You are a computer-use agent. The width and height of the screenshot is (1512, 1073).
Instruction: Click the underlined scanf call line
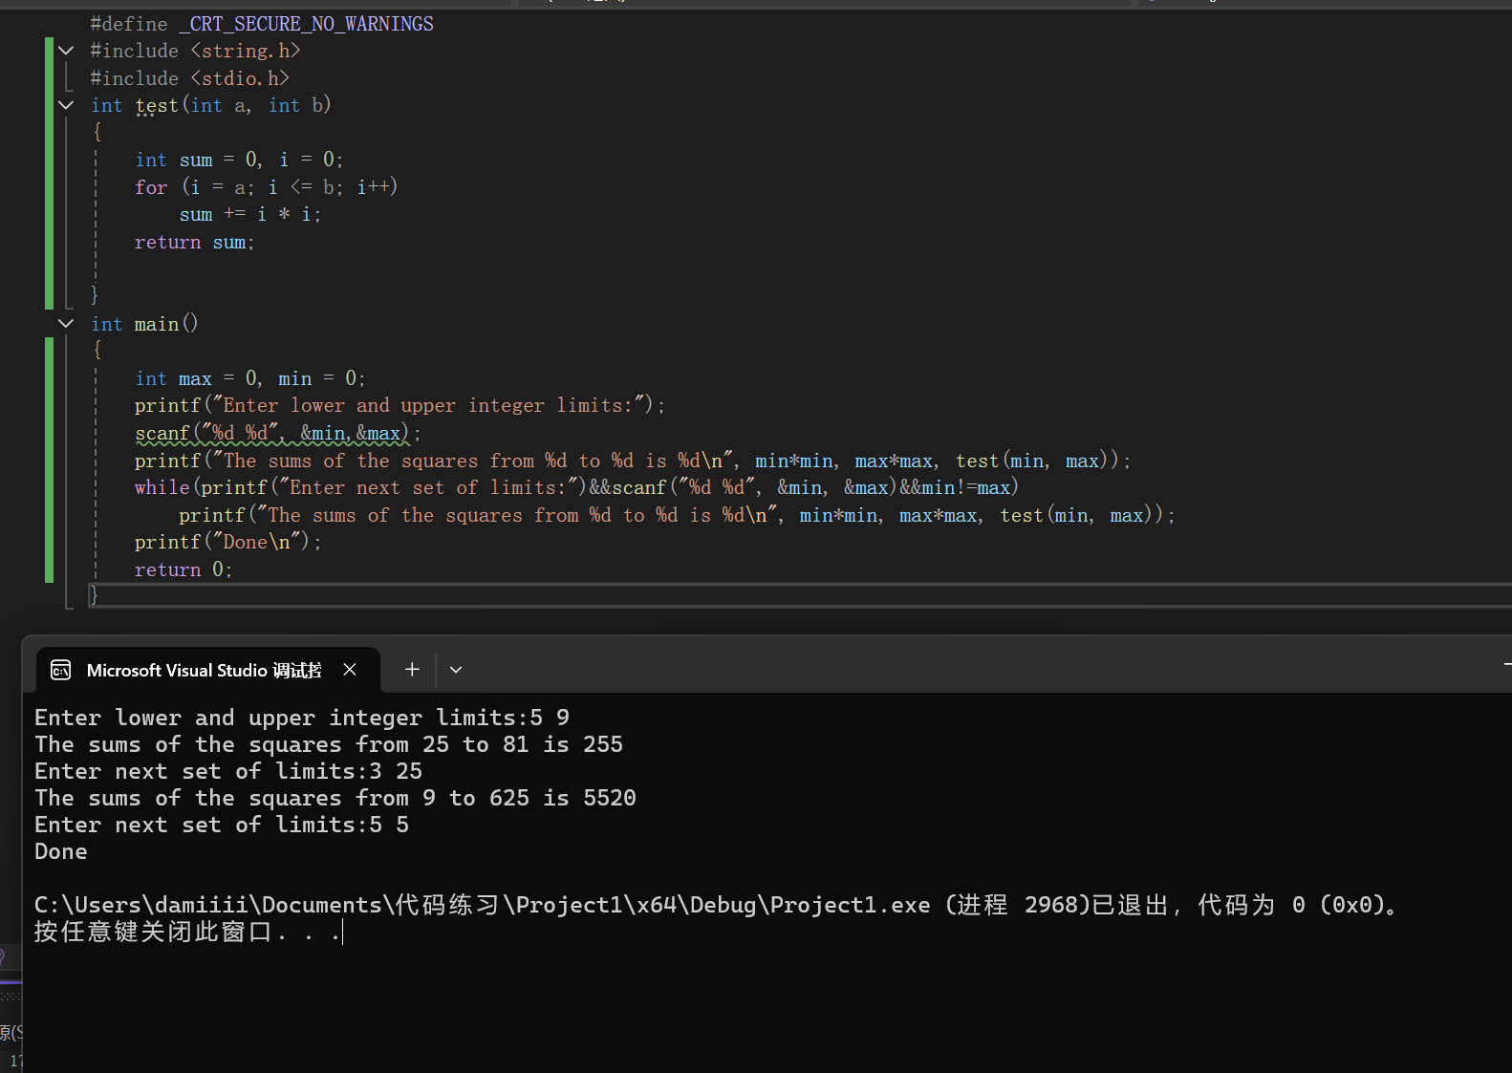pyautogui.click(x=277, y=433)
